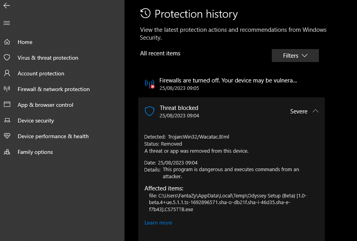This screenshot has height=241, width=357.
Task: Click the Severe severity label
Action: click(x=298, y=111)
